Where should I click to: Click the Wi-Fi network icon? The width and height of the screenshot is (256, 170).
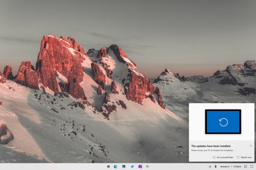click(210, 167)
